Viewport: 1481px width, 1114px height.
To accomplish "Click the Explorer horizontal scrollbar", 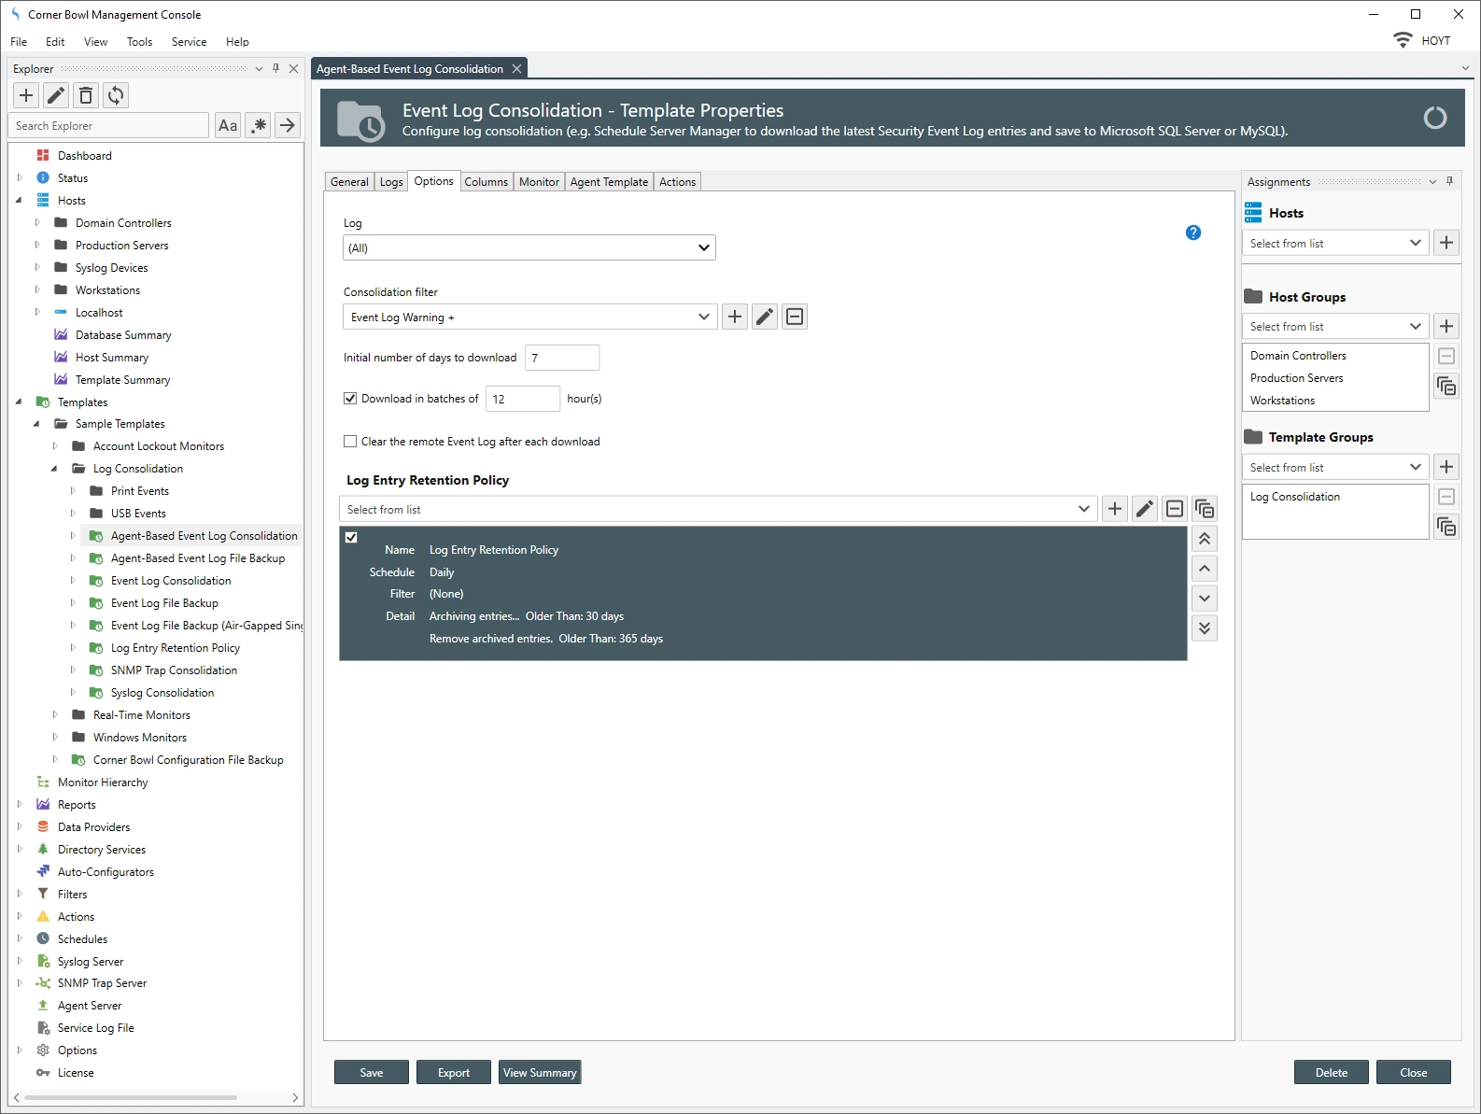I will [131, 1097].
